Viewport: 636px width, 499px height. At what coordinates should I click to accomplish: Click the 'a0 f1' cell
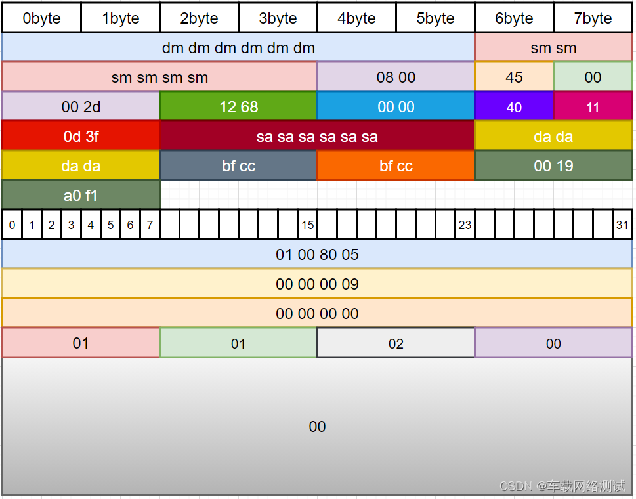[81, 195]
